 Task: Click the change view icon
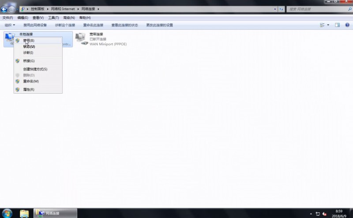pyautogui.click(x=322, y=25)
